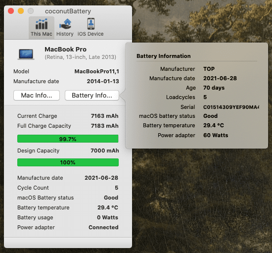Click the popover Good battery status value

tap(210, 116)
